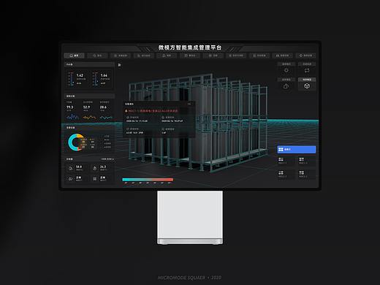Click the blue sparkline under 79.3

pos(72,118)
